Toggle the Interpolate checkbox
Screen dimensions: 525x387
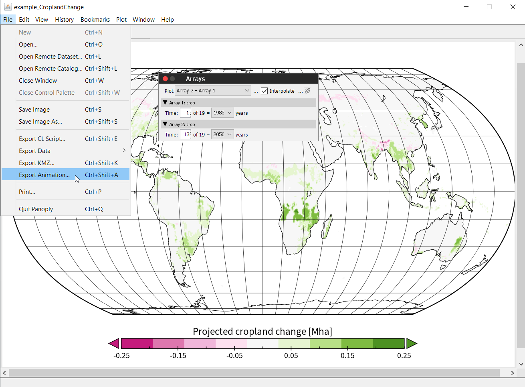coord(265,91)
